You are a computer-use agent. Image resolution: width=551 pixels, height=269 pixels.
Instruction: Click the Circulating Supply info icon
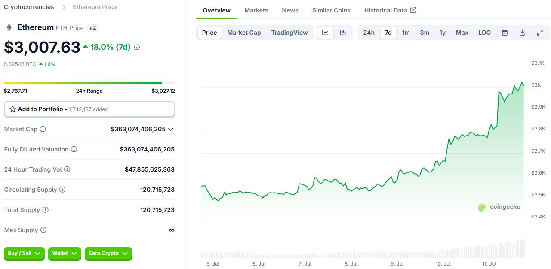pos(62,190)
